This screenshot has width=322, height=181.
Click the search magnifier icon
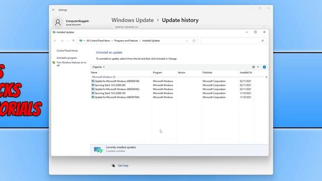coord(263,41)
